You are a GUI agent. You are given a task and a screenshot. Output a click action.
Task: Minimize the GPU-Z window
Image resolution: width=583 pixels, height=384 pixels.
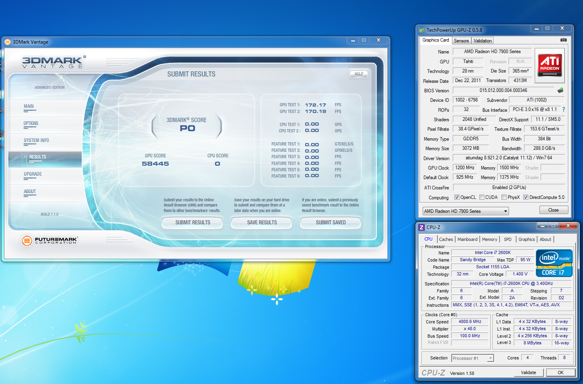(536, 29)
